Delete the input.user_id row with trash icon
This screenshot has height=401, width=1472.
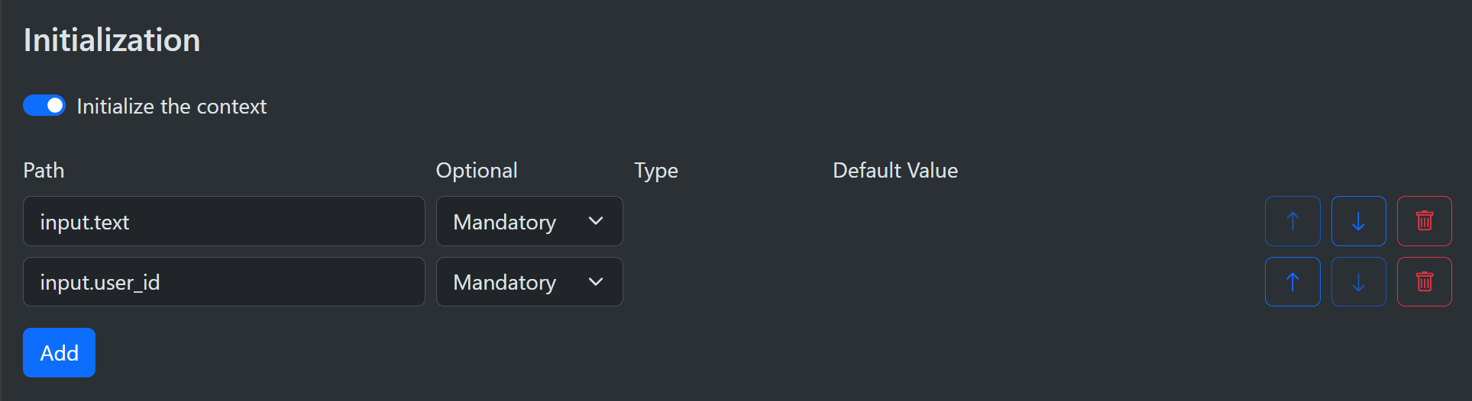point(1424,282)
